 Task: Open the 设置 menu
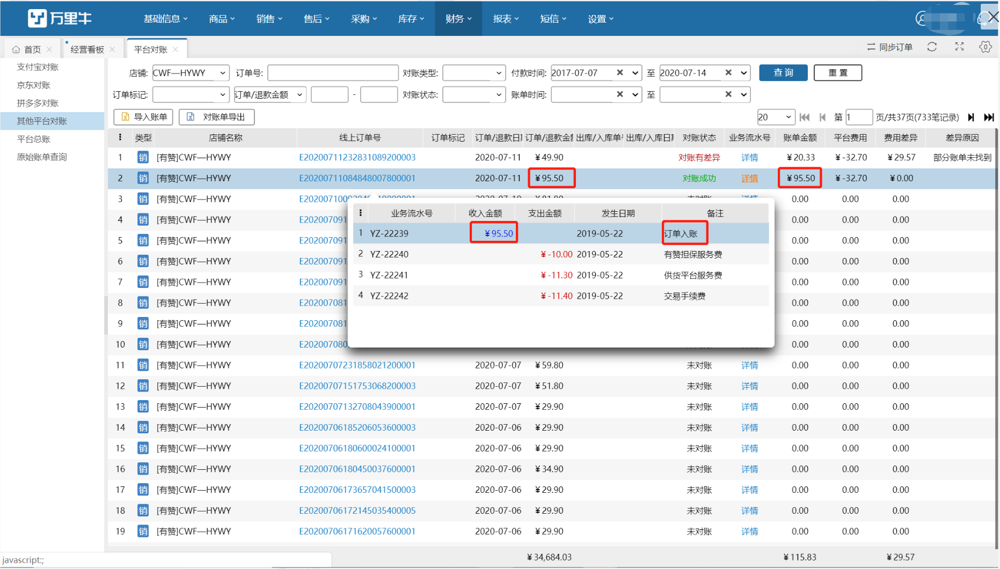pos(600,19)
